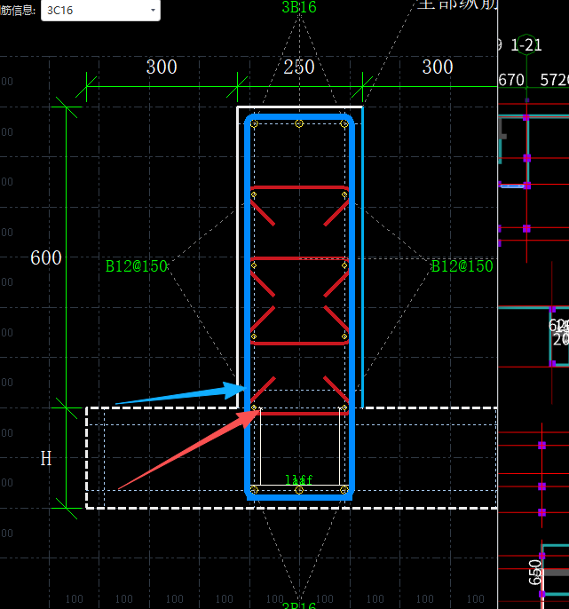The image size is (569, 609).
Task: Click the right B12@150 side rebar label
Action: point(462,266)
